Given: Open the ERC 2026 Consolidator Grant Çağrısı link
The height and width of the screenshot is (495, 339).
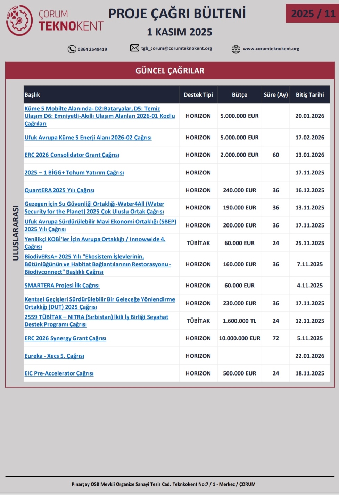Looking at the screenshot, I should click(72, 155).
